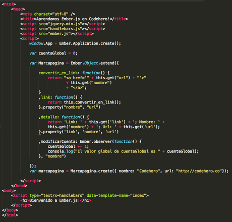
Task: Click the title text 'Aprendamos Ember.js en Codehero!'
Action: point(73,19)
